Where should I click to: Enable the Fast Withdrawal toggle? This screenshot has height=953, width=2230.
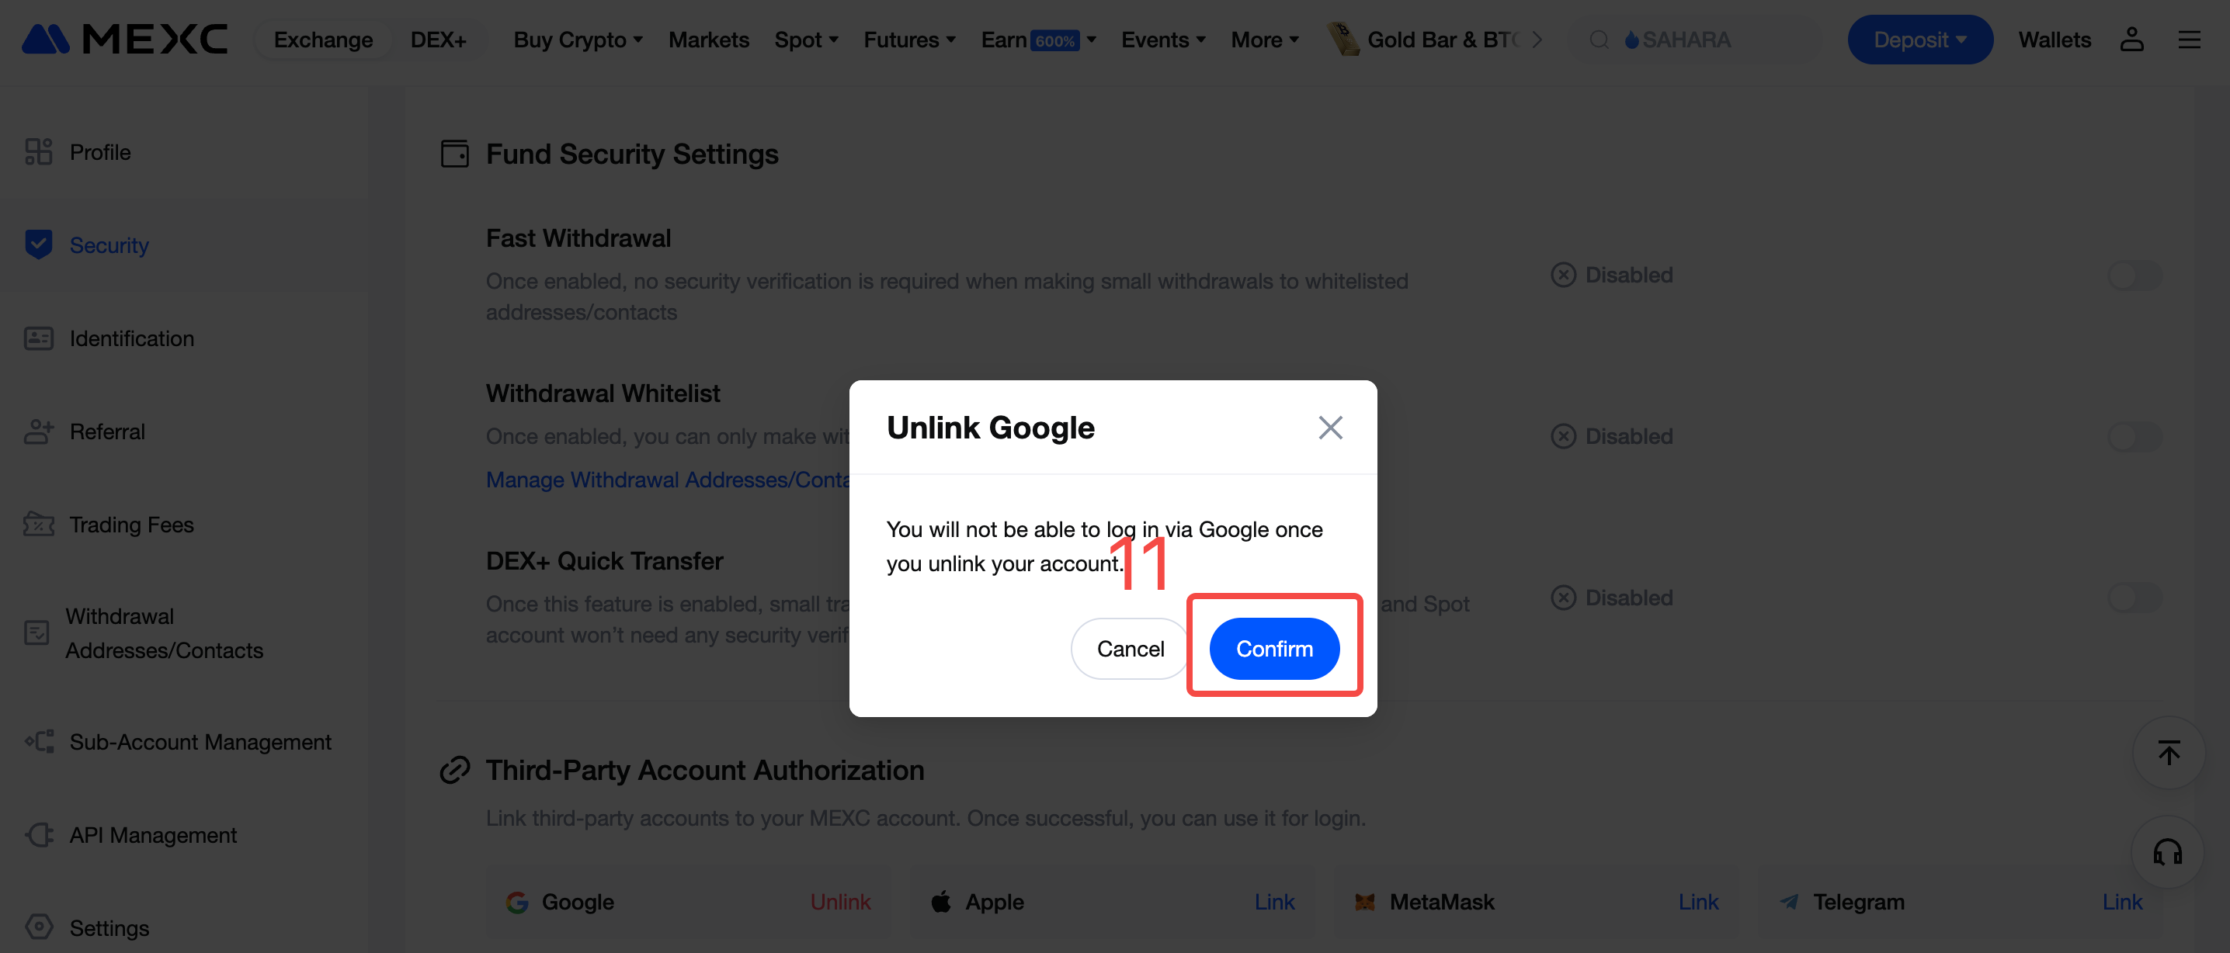[x=2134, y=276]
